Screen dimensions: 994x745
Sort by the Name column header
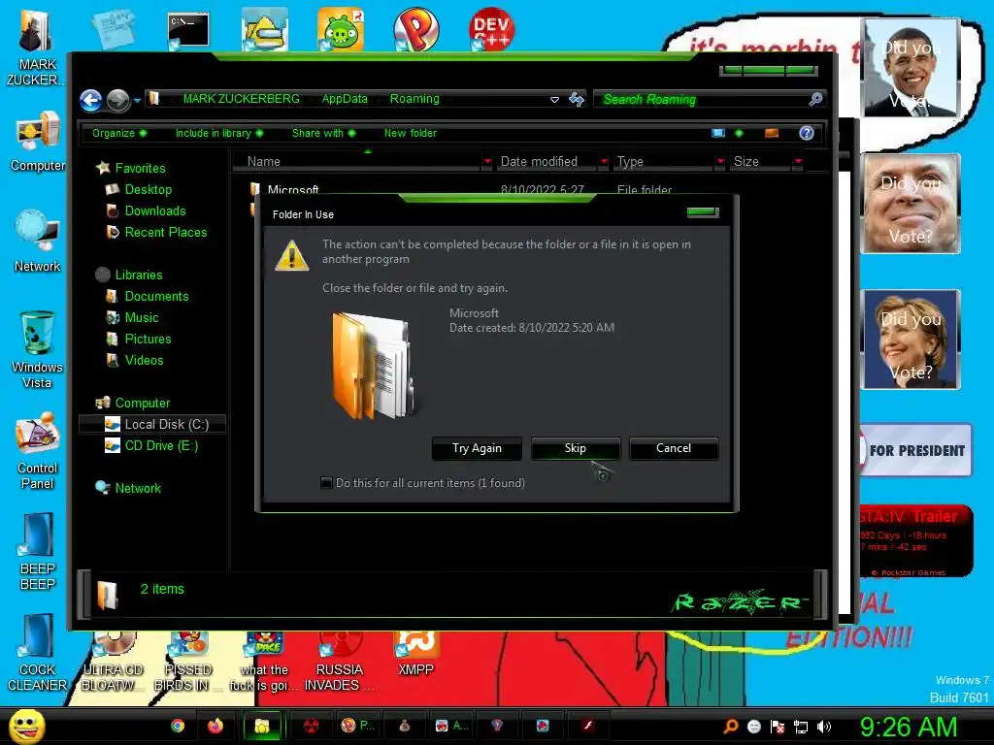[x=358, y=162]
